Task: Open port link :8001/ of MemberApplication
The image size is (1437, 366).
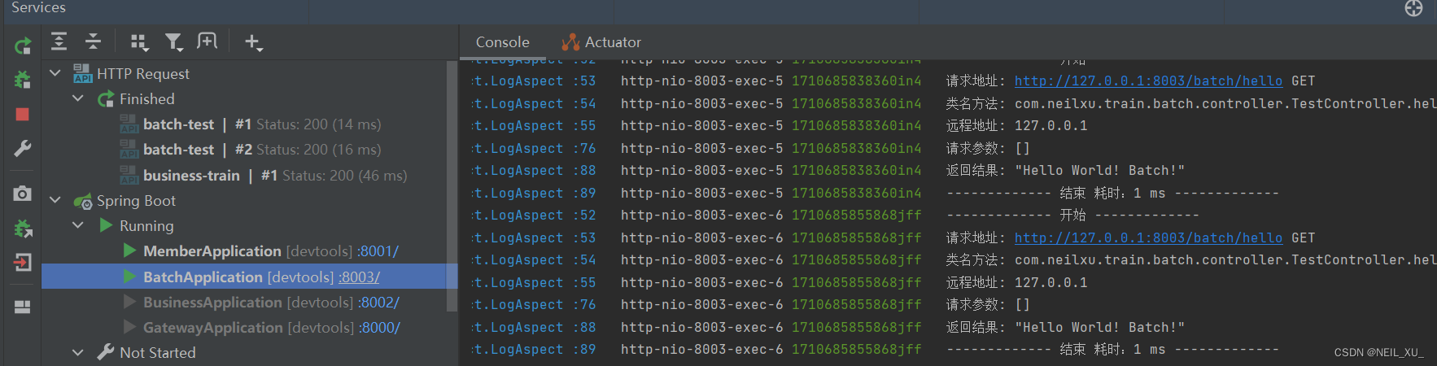Action: click(x=378, y=251)
